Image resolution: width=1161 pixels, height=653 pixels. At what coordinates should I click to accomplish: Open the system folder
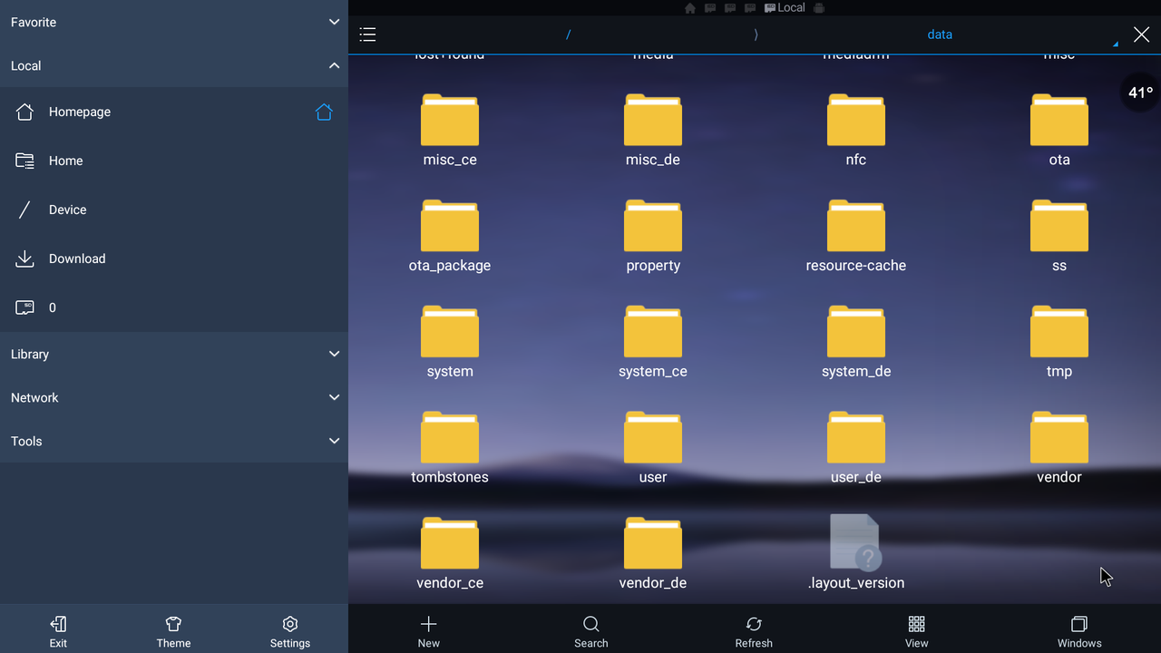[450, 342]
